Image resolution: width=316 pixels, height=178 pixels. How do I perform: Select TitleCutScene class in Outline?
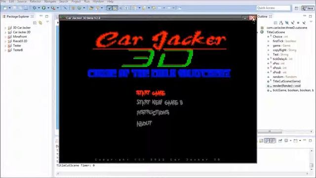pos(276,32)
